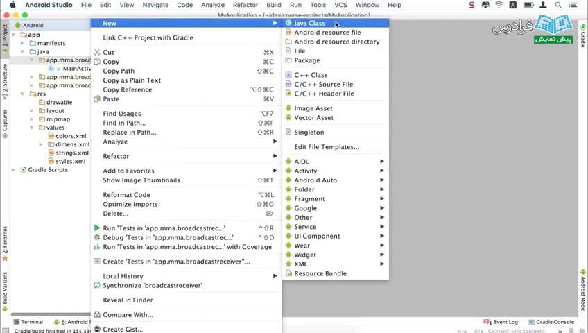Viewport: 588px width, 333px height.
Task: Click the Debug Tests bug icon
Action: [x=97, y=237]
